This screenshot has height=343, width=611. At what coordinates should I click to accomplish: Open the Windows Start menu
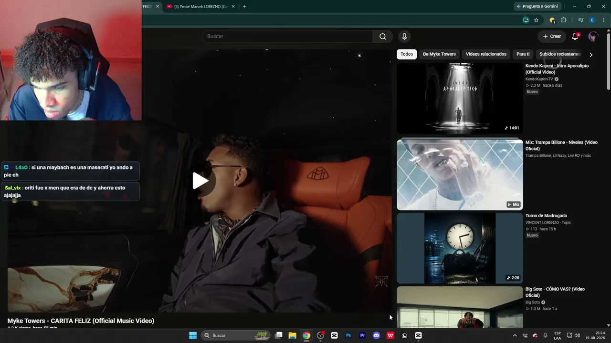pos(193,335)
